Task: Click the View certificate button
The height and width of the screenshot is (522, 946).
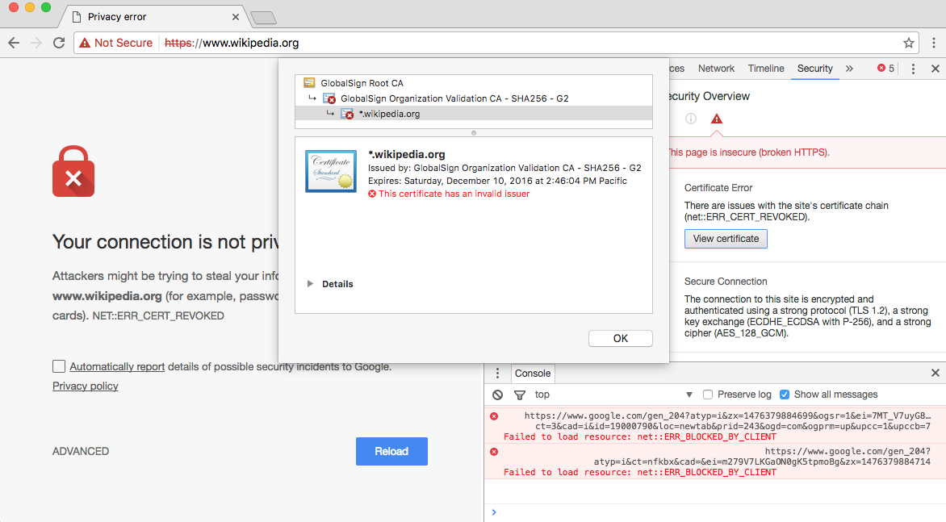Action: 726,239
